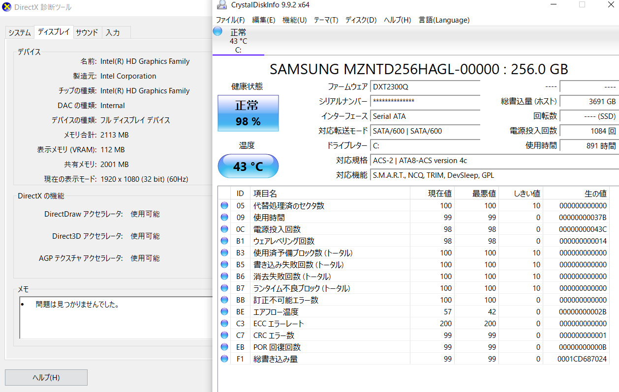Click the 正常 98 % health status button

click(x=248, y=113)
